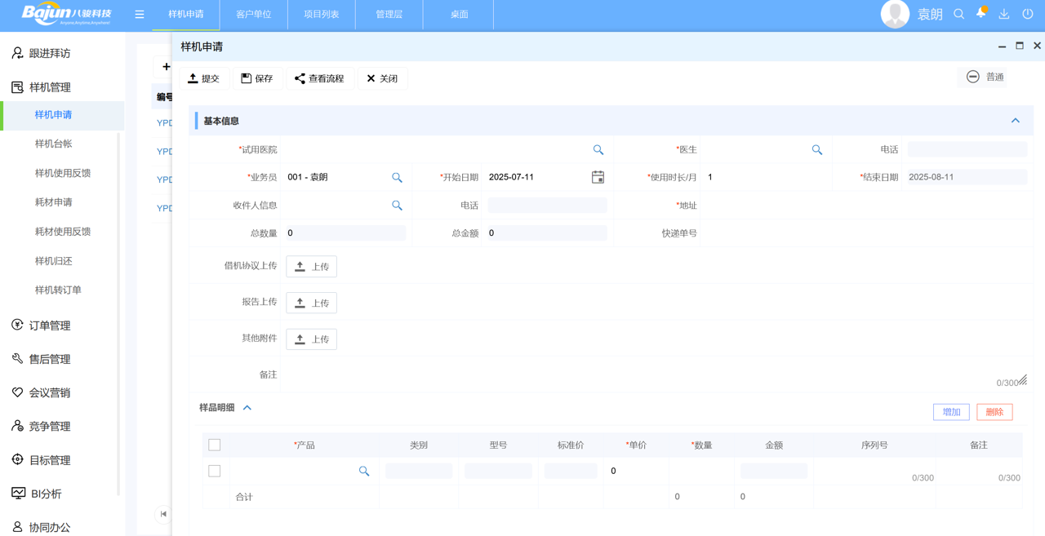Open calendar picker for 开始日期
1045x536 pixels.
pyautogui.click(x=598, y=177)
